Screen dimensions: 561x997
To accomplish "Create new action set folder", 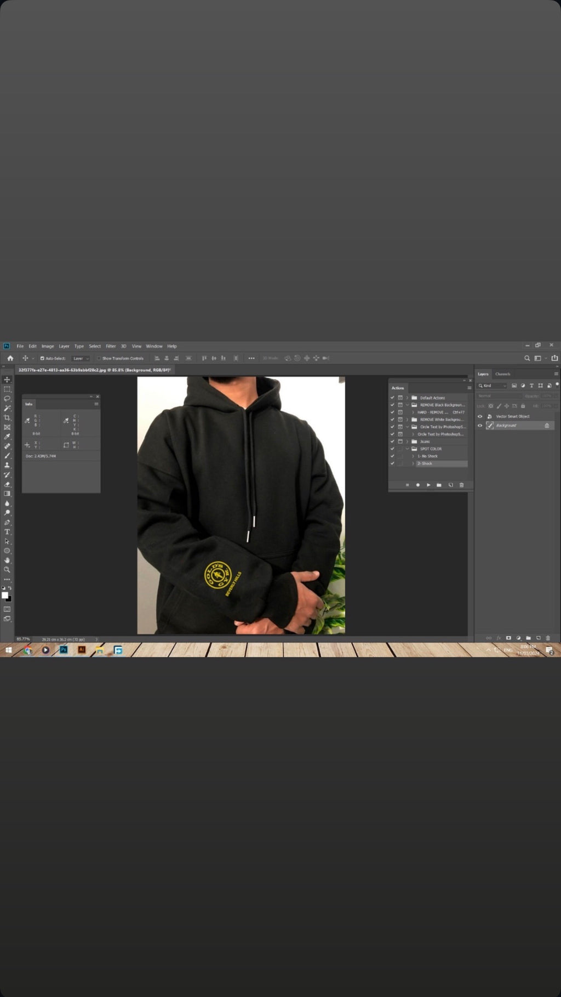I will click(x=439, y=485).
